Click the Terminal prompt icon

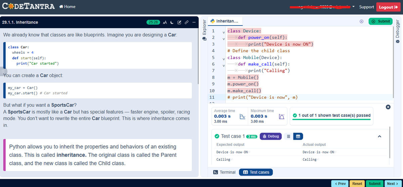coord(216,172)
